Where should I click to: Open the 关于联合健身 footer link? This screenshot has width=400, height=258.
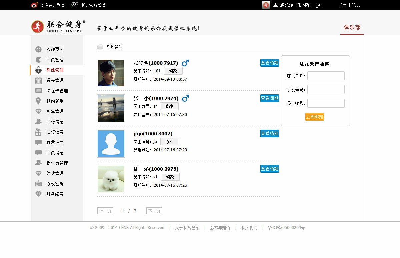[187, 228]
